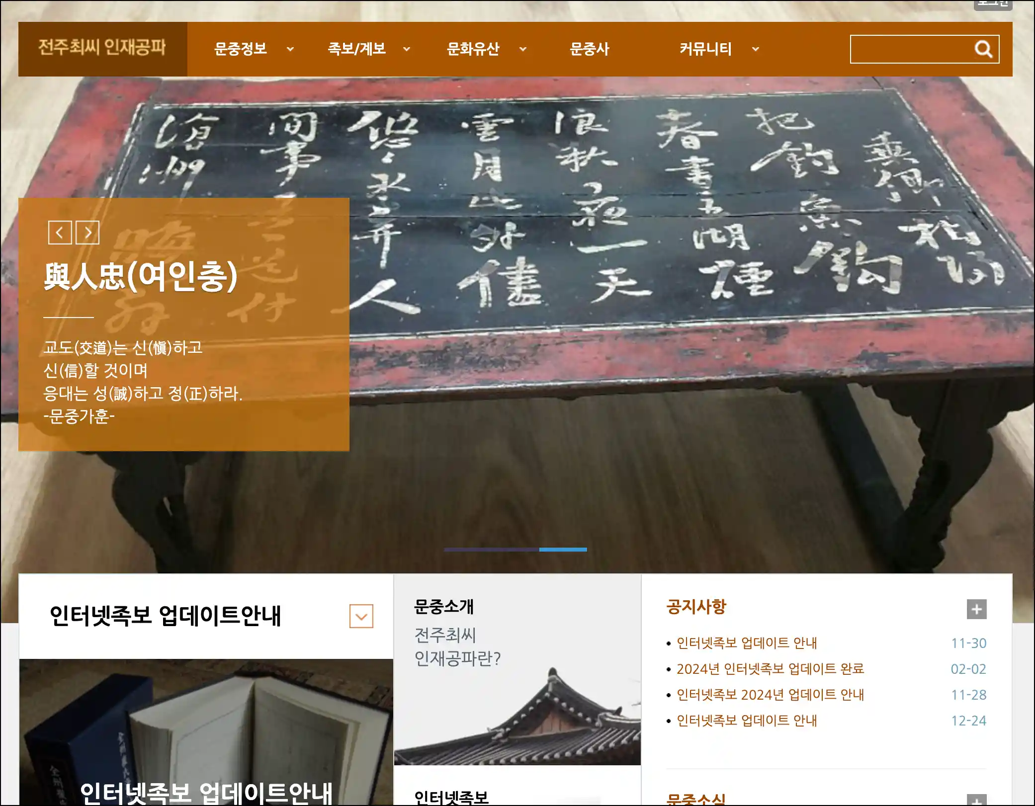This screenshot has height=806, width=1035.
Task: Select second slide indicator bar
Action: (x=516, y=550)
